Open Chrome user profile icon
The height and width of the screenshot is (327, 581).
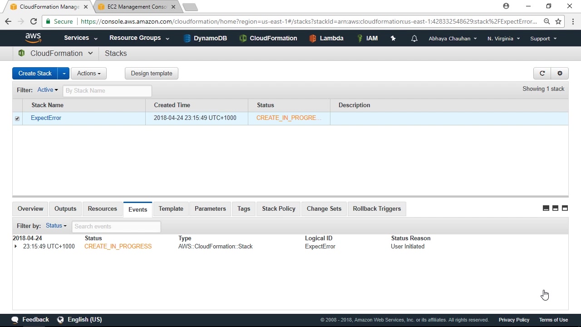[506, 6]
